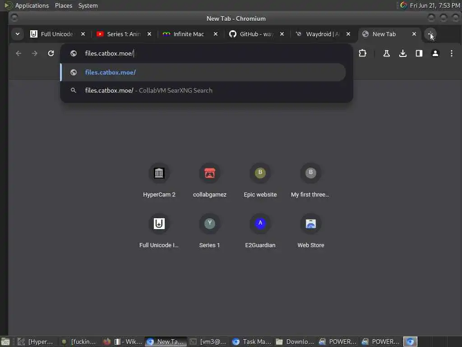The image size is (462, 347).
Task: Reload the current page
Action: click(51, 53)
